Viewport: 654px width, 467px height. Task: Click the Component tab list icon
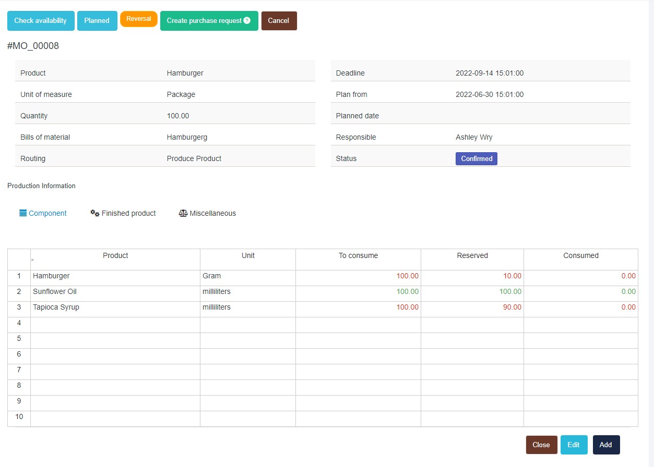(x=23, y=213)
